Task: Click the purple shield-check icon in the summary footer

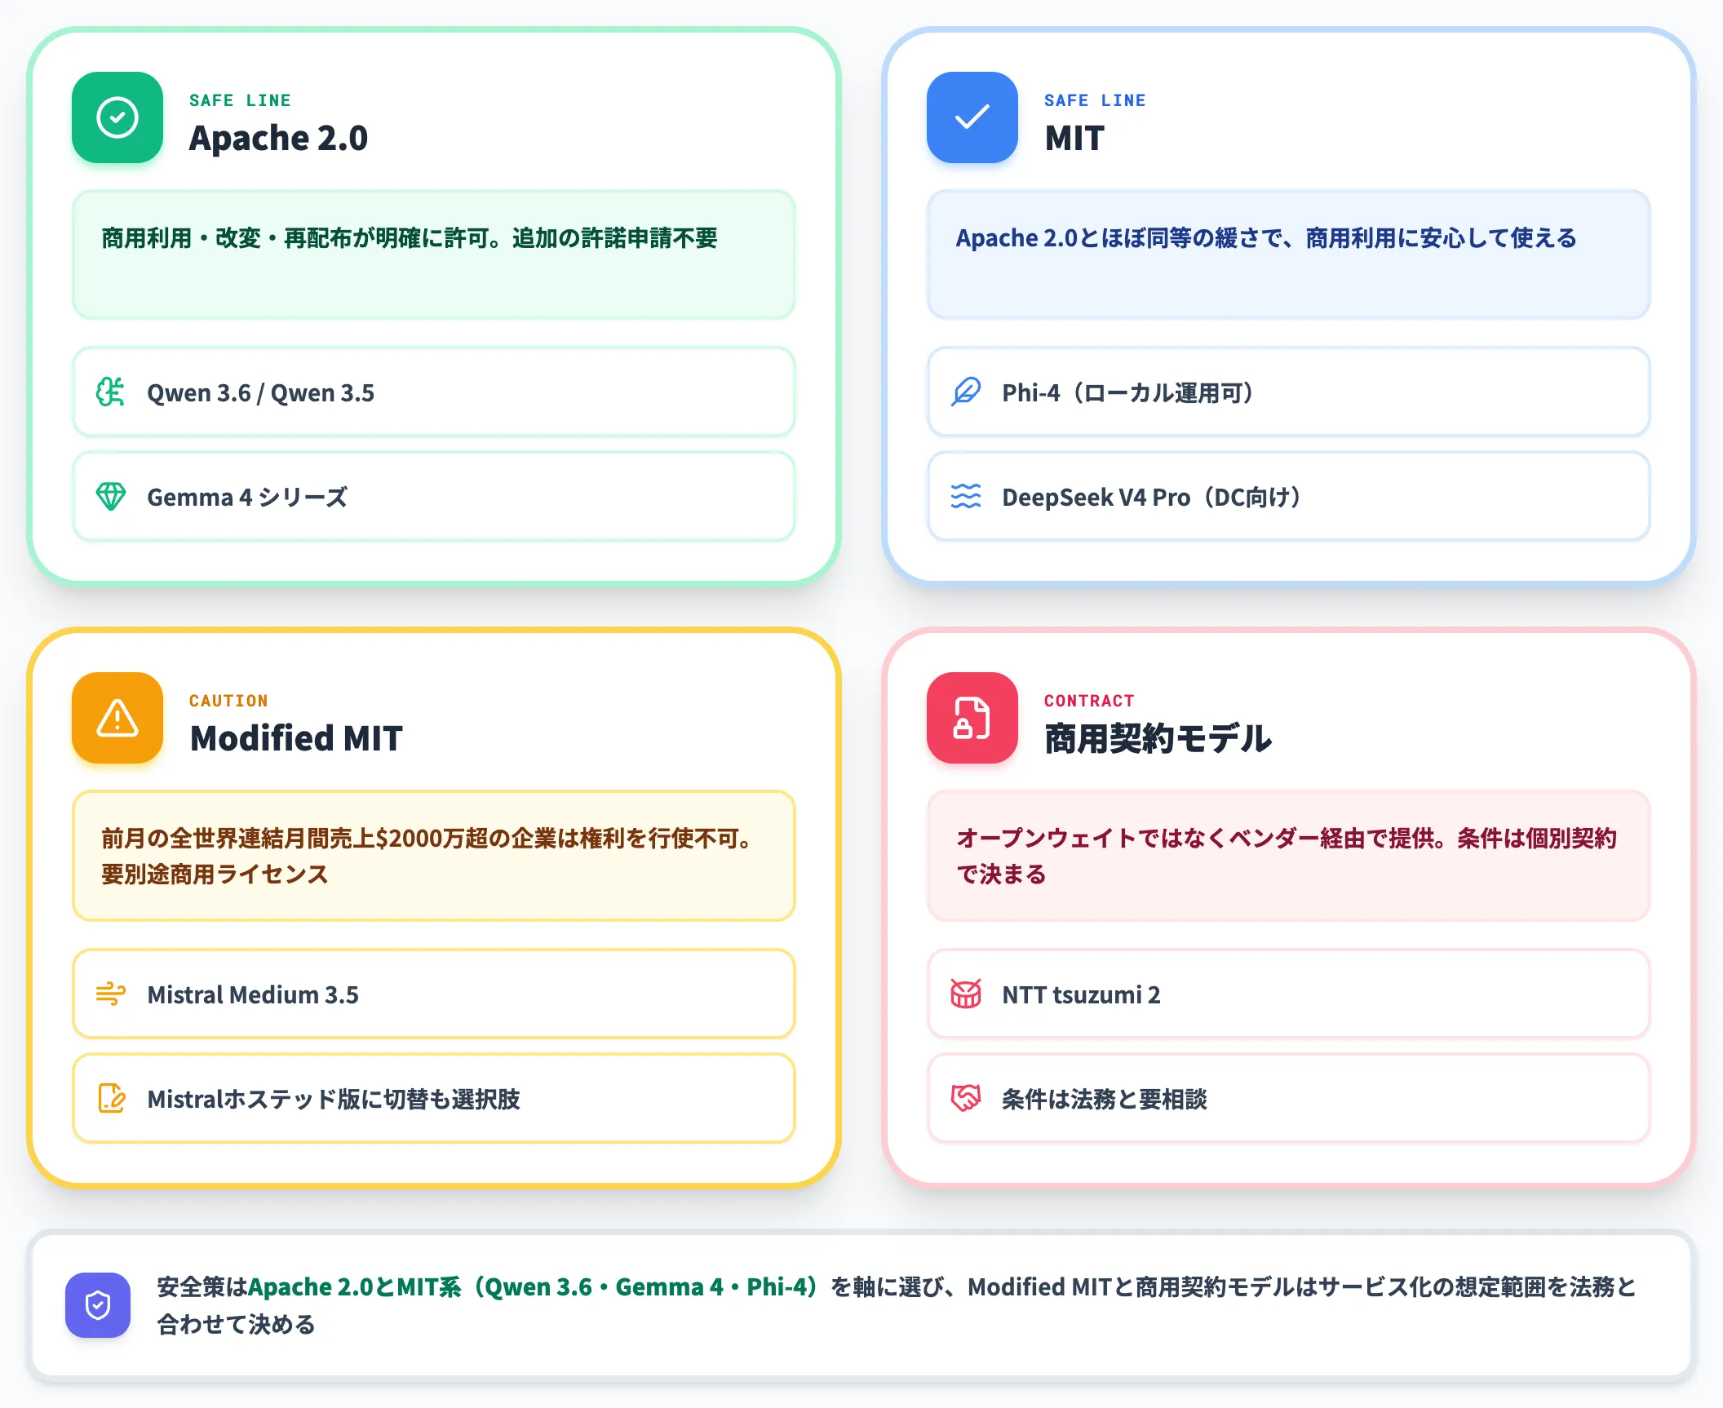Action: (x=98, y=1305)
